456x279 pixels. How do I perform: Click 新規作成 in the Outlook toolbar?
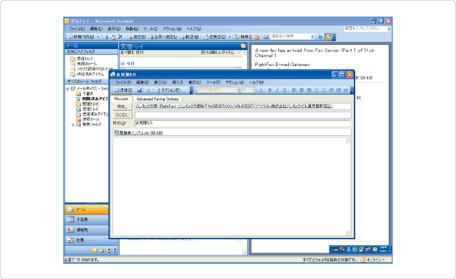pos(81,37)
